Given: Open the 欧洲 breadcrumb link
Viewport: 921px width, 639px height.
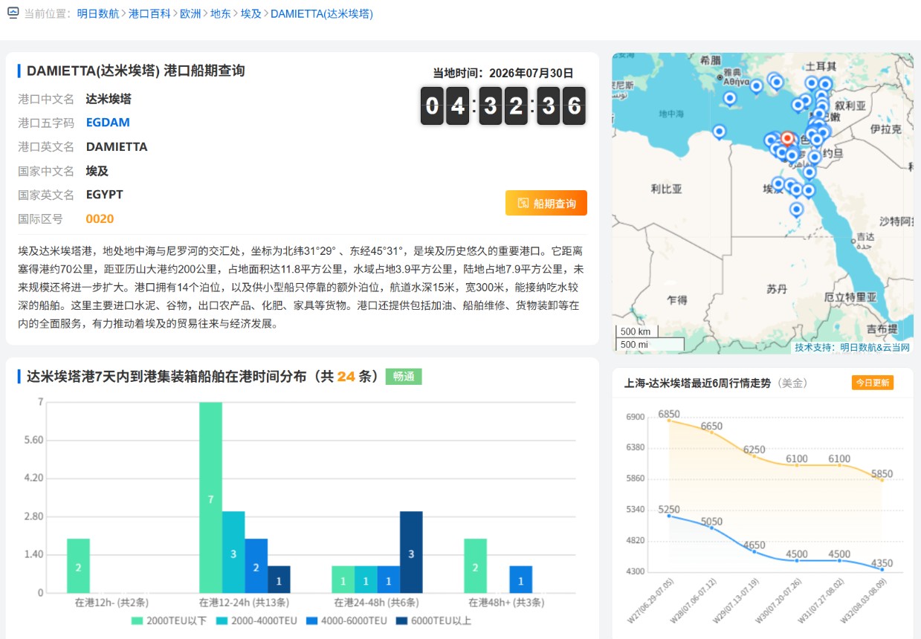Looking at the screenshot, I should 190,13.
